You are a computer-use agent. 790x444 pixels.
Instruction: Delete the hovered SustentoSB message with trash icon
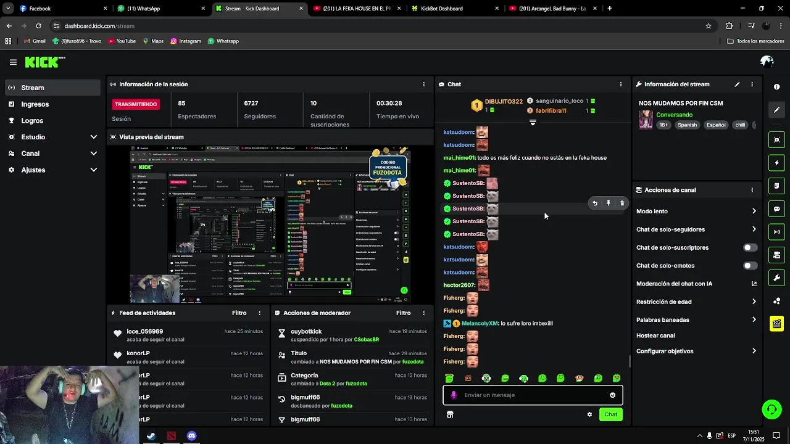pyautogui.click(x=622, y=203)
